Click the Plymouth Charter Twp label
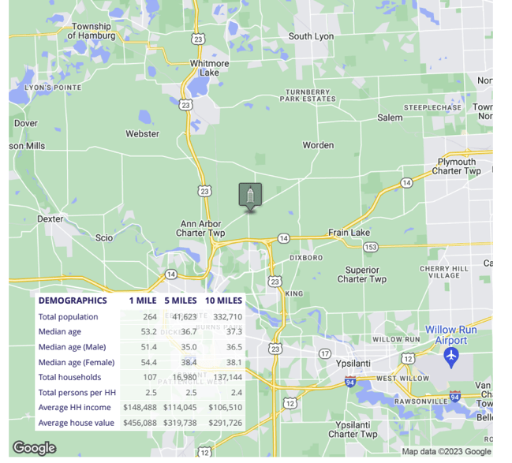 pyautogui.click(x=457, y=166)
